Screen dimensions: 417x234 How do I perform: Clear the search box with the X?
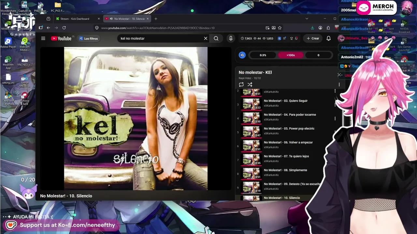[x=206, y=38]
